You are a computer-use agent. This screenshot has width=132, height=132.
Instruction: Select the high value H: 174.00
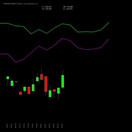[x=68, y=7]
